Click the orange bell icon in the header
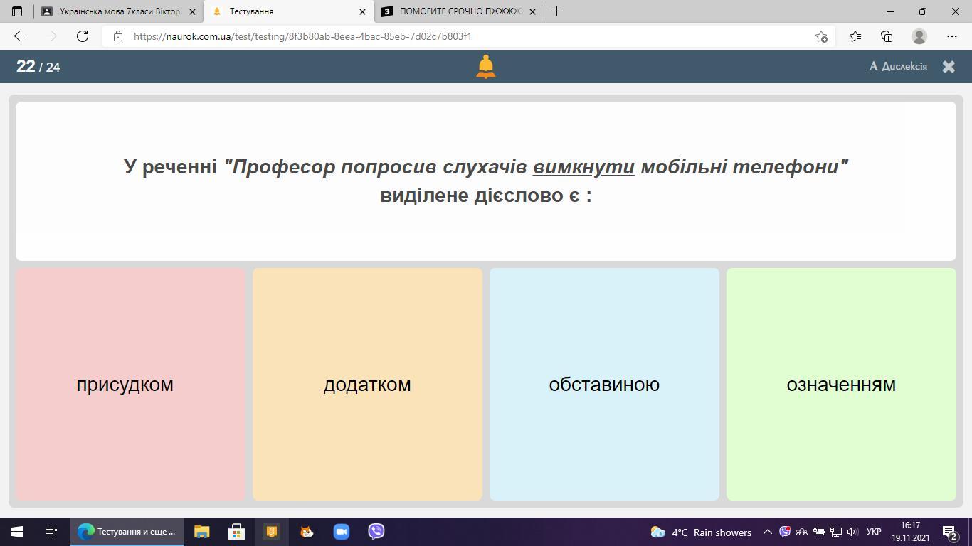 pos(486,66)
